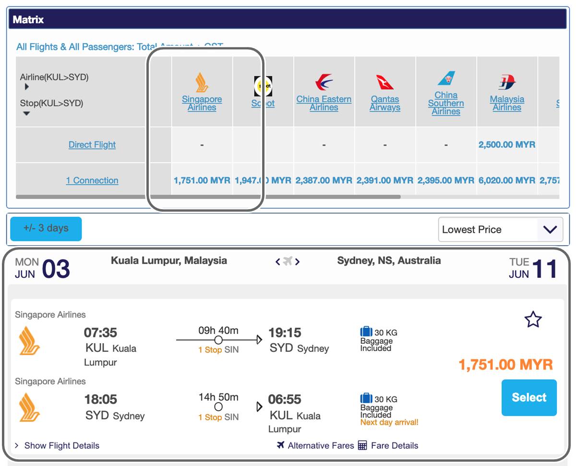
Task: Click the MON JUN 03 departure date
Action: 42,268
